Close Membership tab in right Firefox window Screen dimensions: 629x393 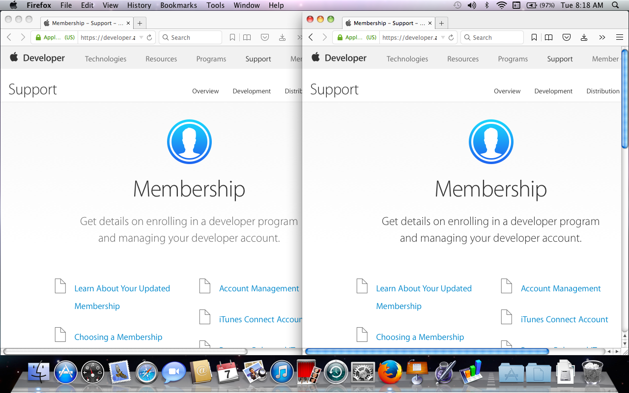tap(430, 23)
